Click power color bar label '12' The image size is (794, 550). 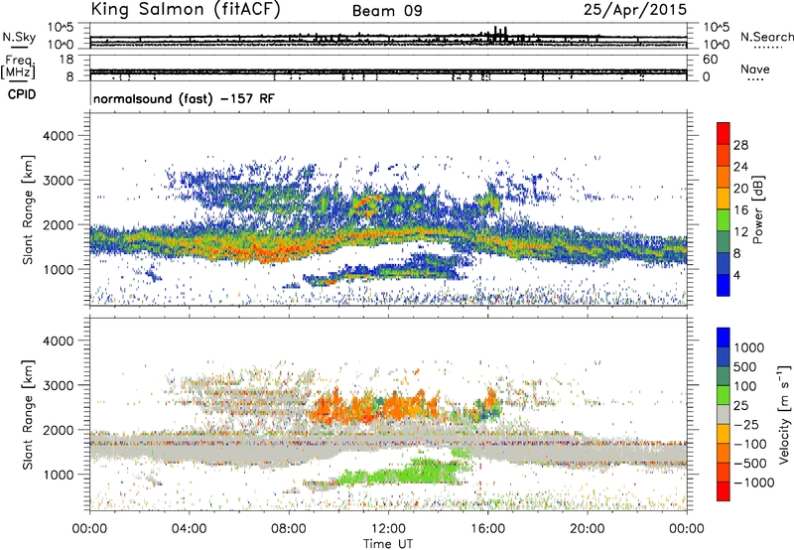coord(740,232)
